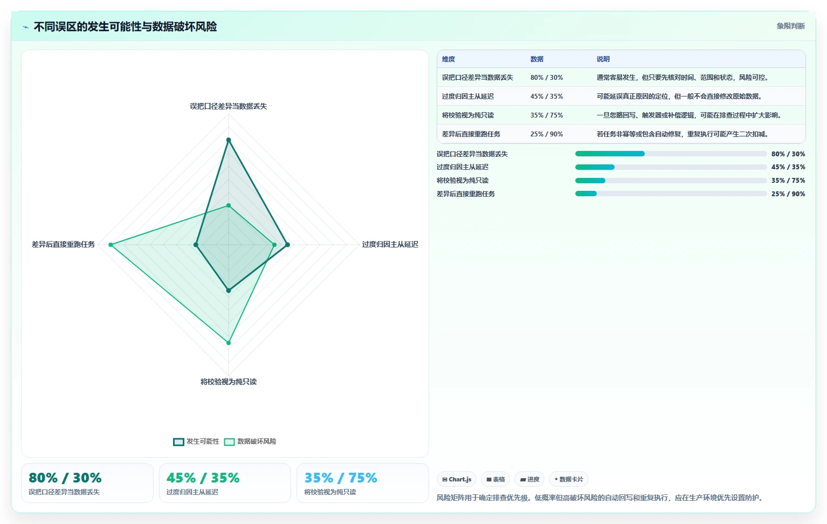Open the 45% / 35% stat card
The image size is (827, 524).
[225, 483]
